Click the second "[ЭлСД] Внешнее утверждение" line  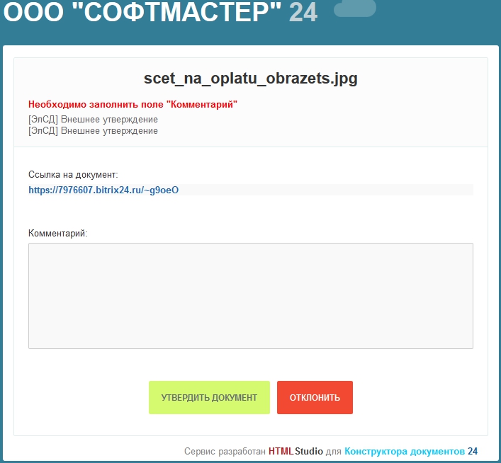(93, 131)
